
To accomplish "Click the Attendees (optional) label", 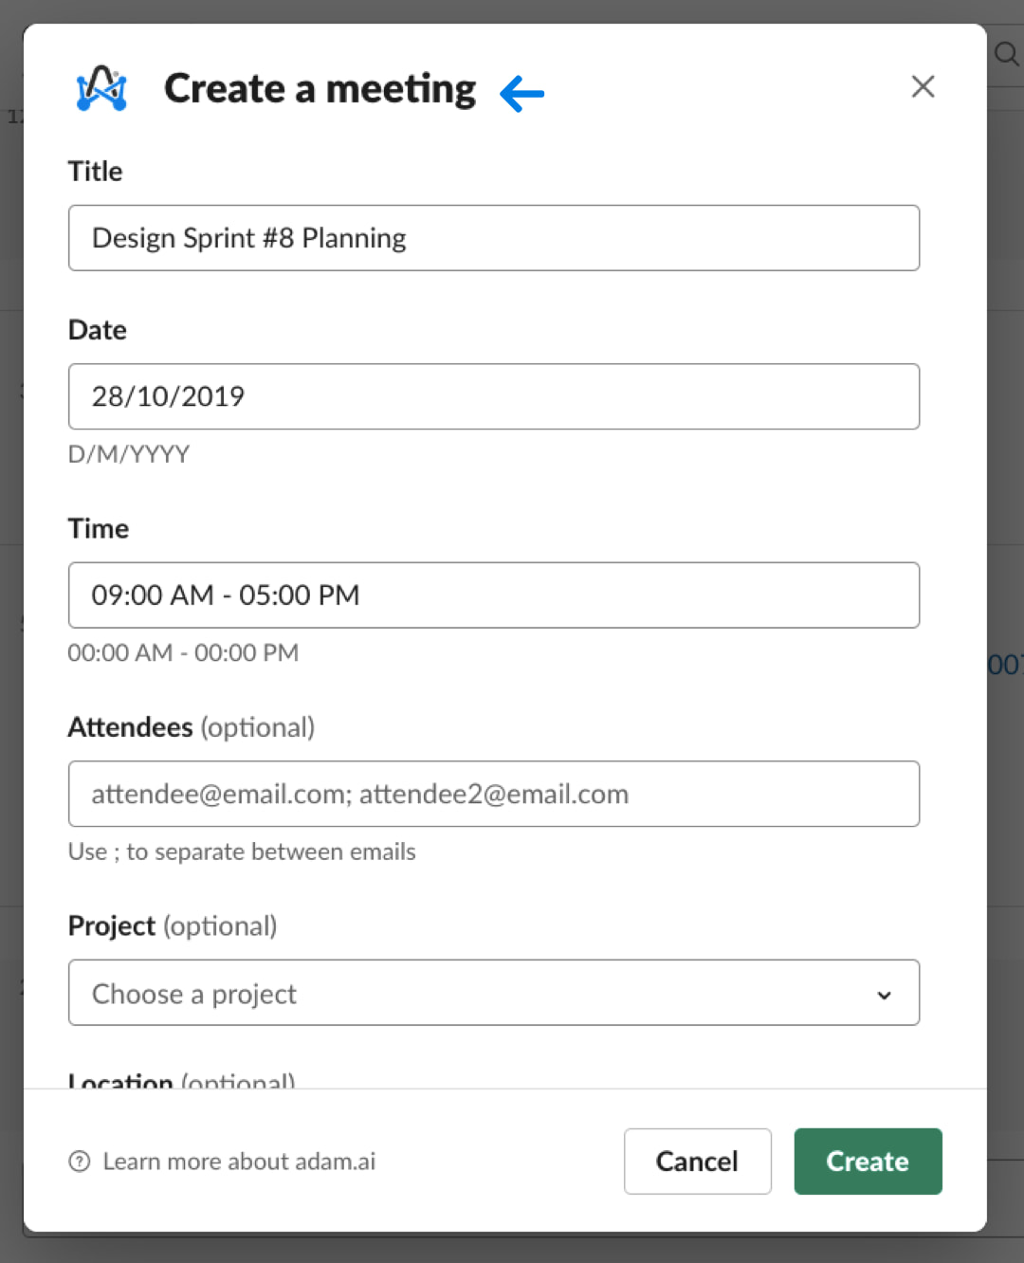I will 192,727.
